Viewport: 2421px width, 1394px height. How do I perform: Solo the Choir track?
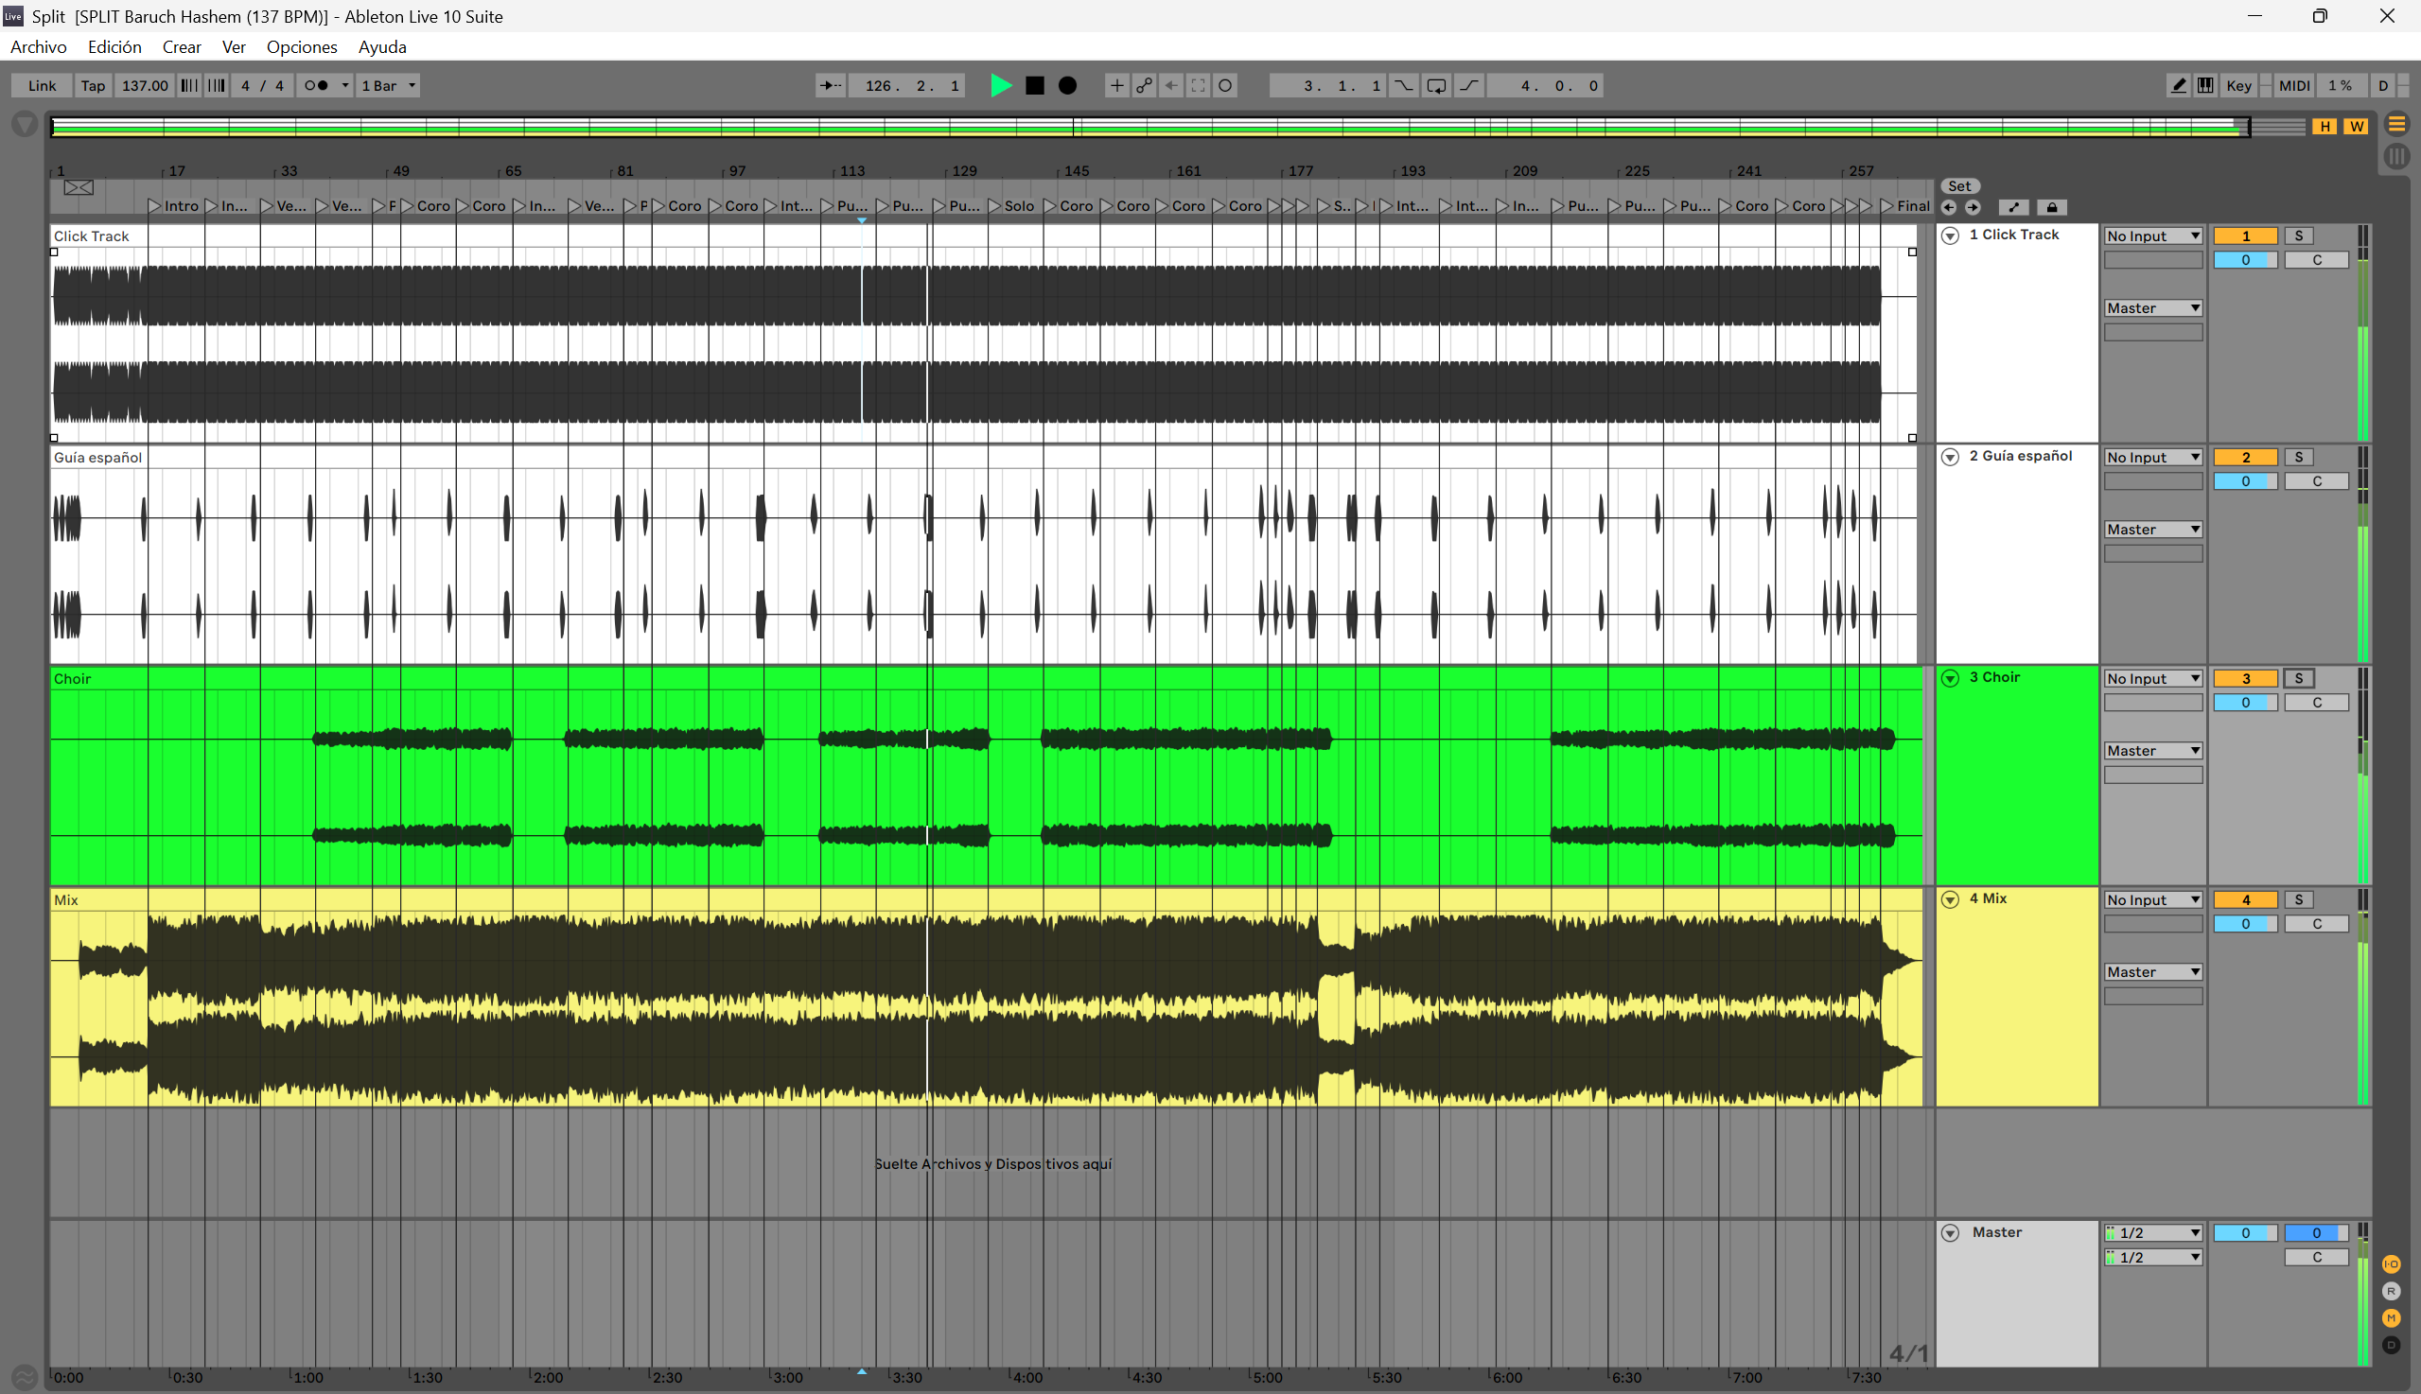point(2298,678)
